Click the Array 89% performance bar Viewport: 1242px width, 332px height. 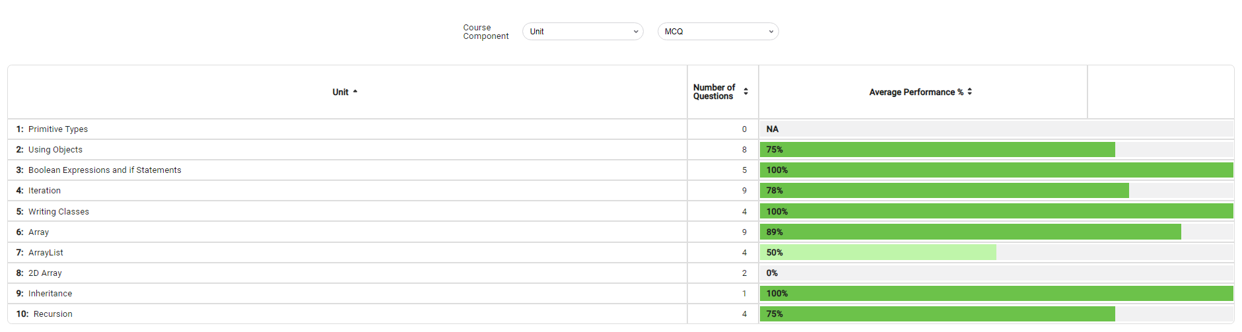pyautogui.click(x=970, y=232)
